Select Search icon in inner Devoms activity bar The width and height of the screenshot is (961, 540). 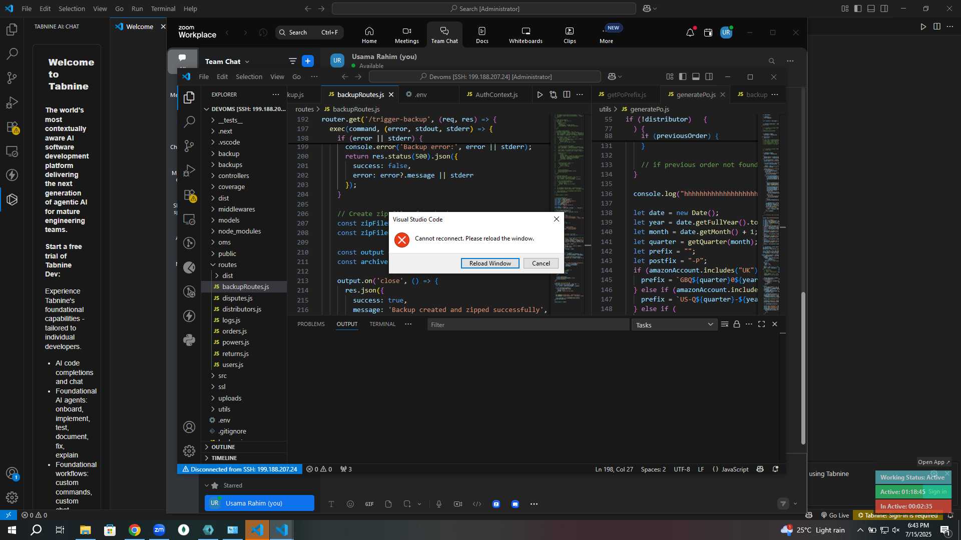click(x=189, y=121)
